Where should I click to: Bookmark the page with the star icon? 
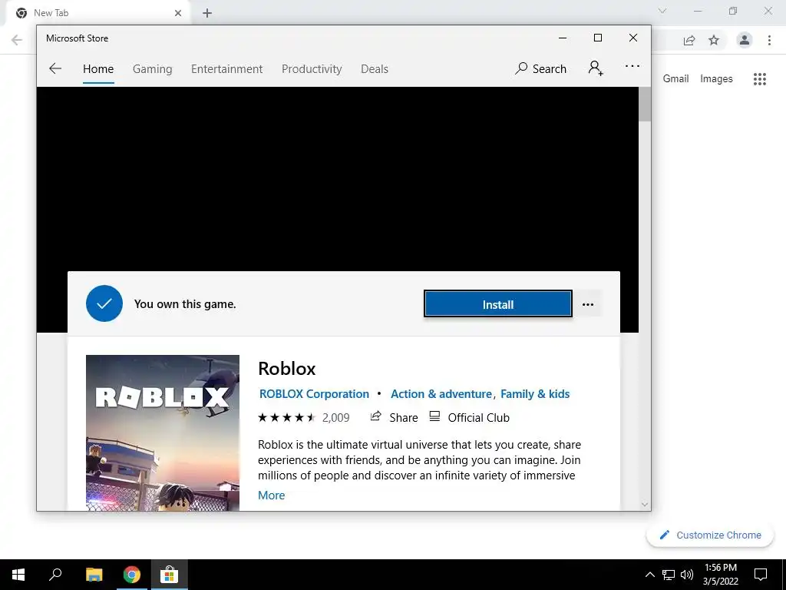pos(714,40)
